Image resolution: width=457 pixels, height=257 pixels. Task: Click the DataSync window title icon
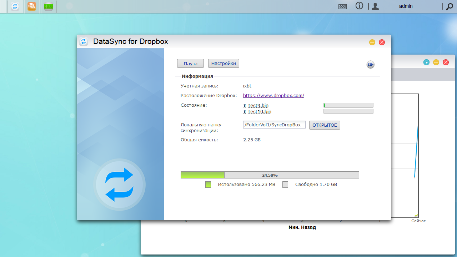[84, 41]
